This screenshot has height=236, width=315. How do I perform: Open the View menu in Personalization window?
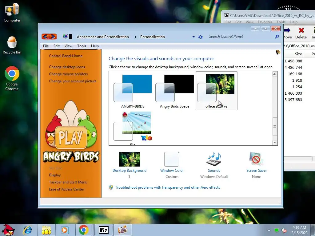tap(68, 46)
